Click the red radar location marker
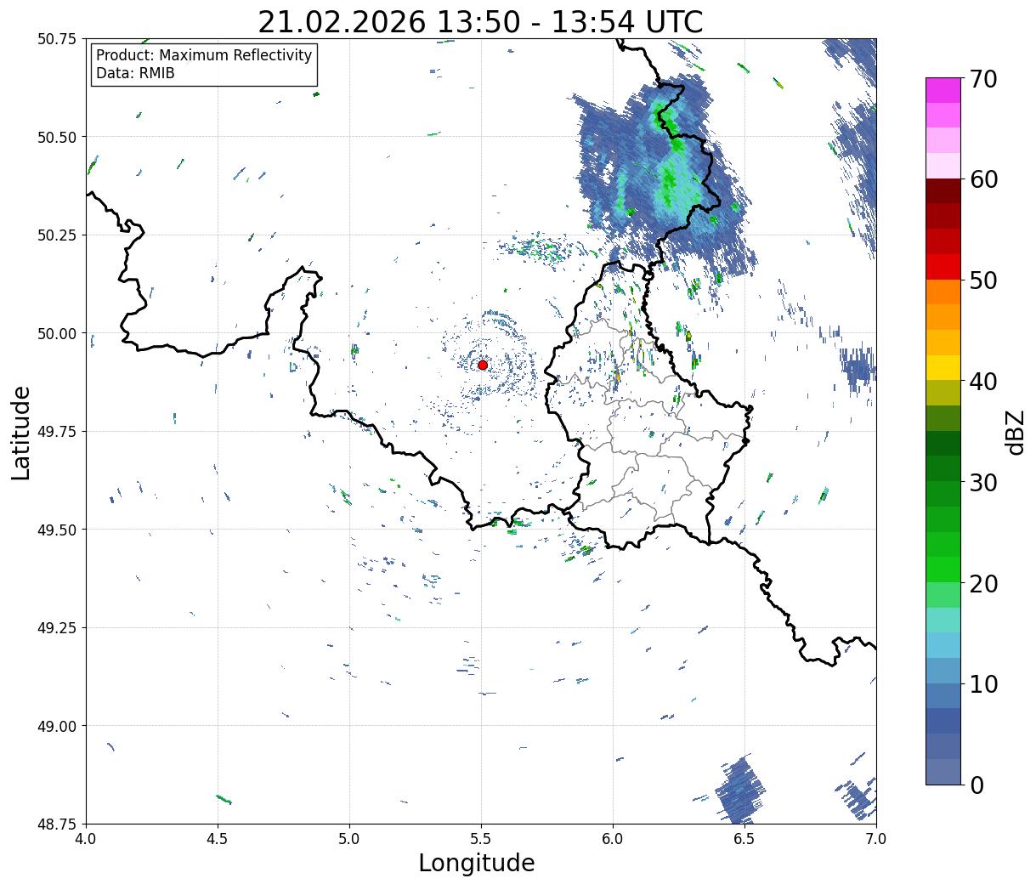 click(x=483, y=365)
